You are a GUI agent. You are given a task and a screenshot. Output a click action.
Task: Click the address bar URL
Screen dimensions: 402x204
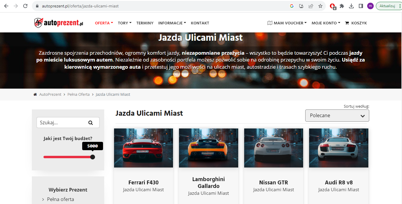(x=80, y=6)
